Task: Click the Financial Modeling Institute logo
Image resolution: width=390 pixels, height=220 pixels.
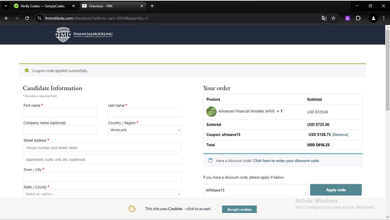Action: (84, 35)
